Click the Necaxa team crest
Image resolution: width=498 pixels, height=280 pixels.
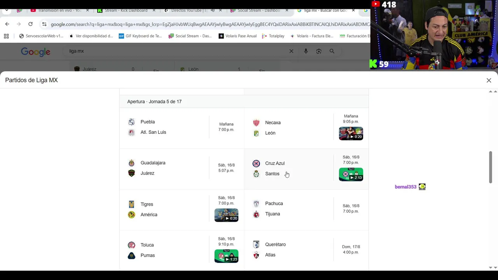coord(256,122)
